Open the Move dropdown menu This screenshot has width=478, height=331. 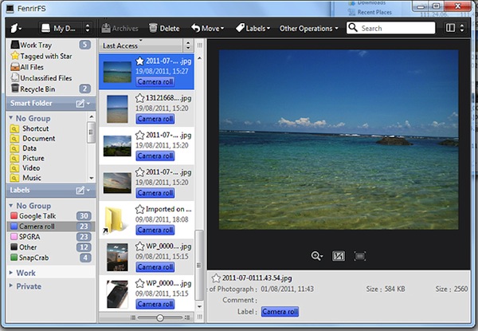pos(208,29)
